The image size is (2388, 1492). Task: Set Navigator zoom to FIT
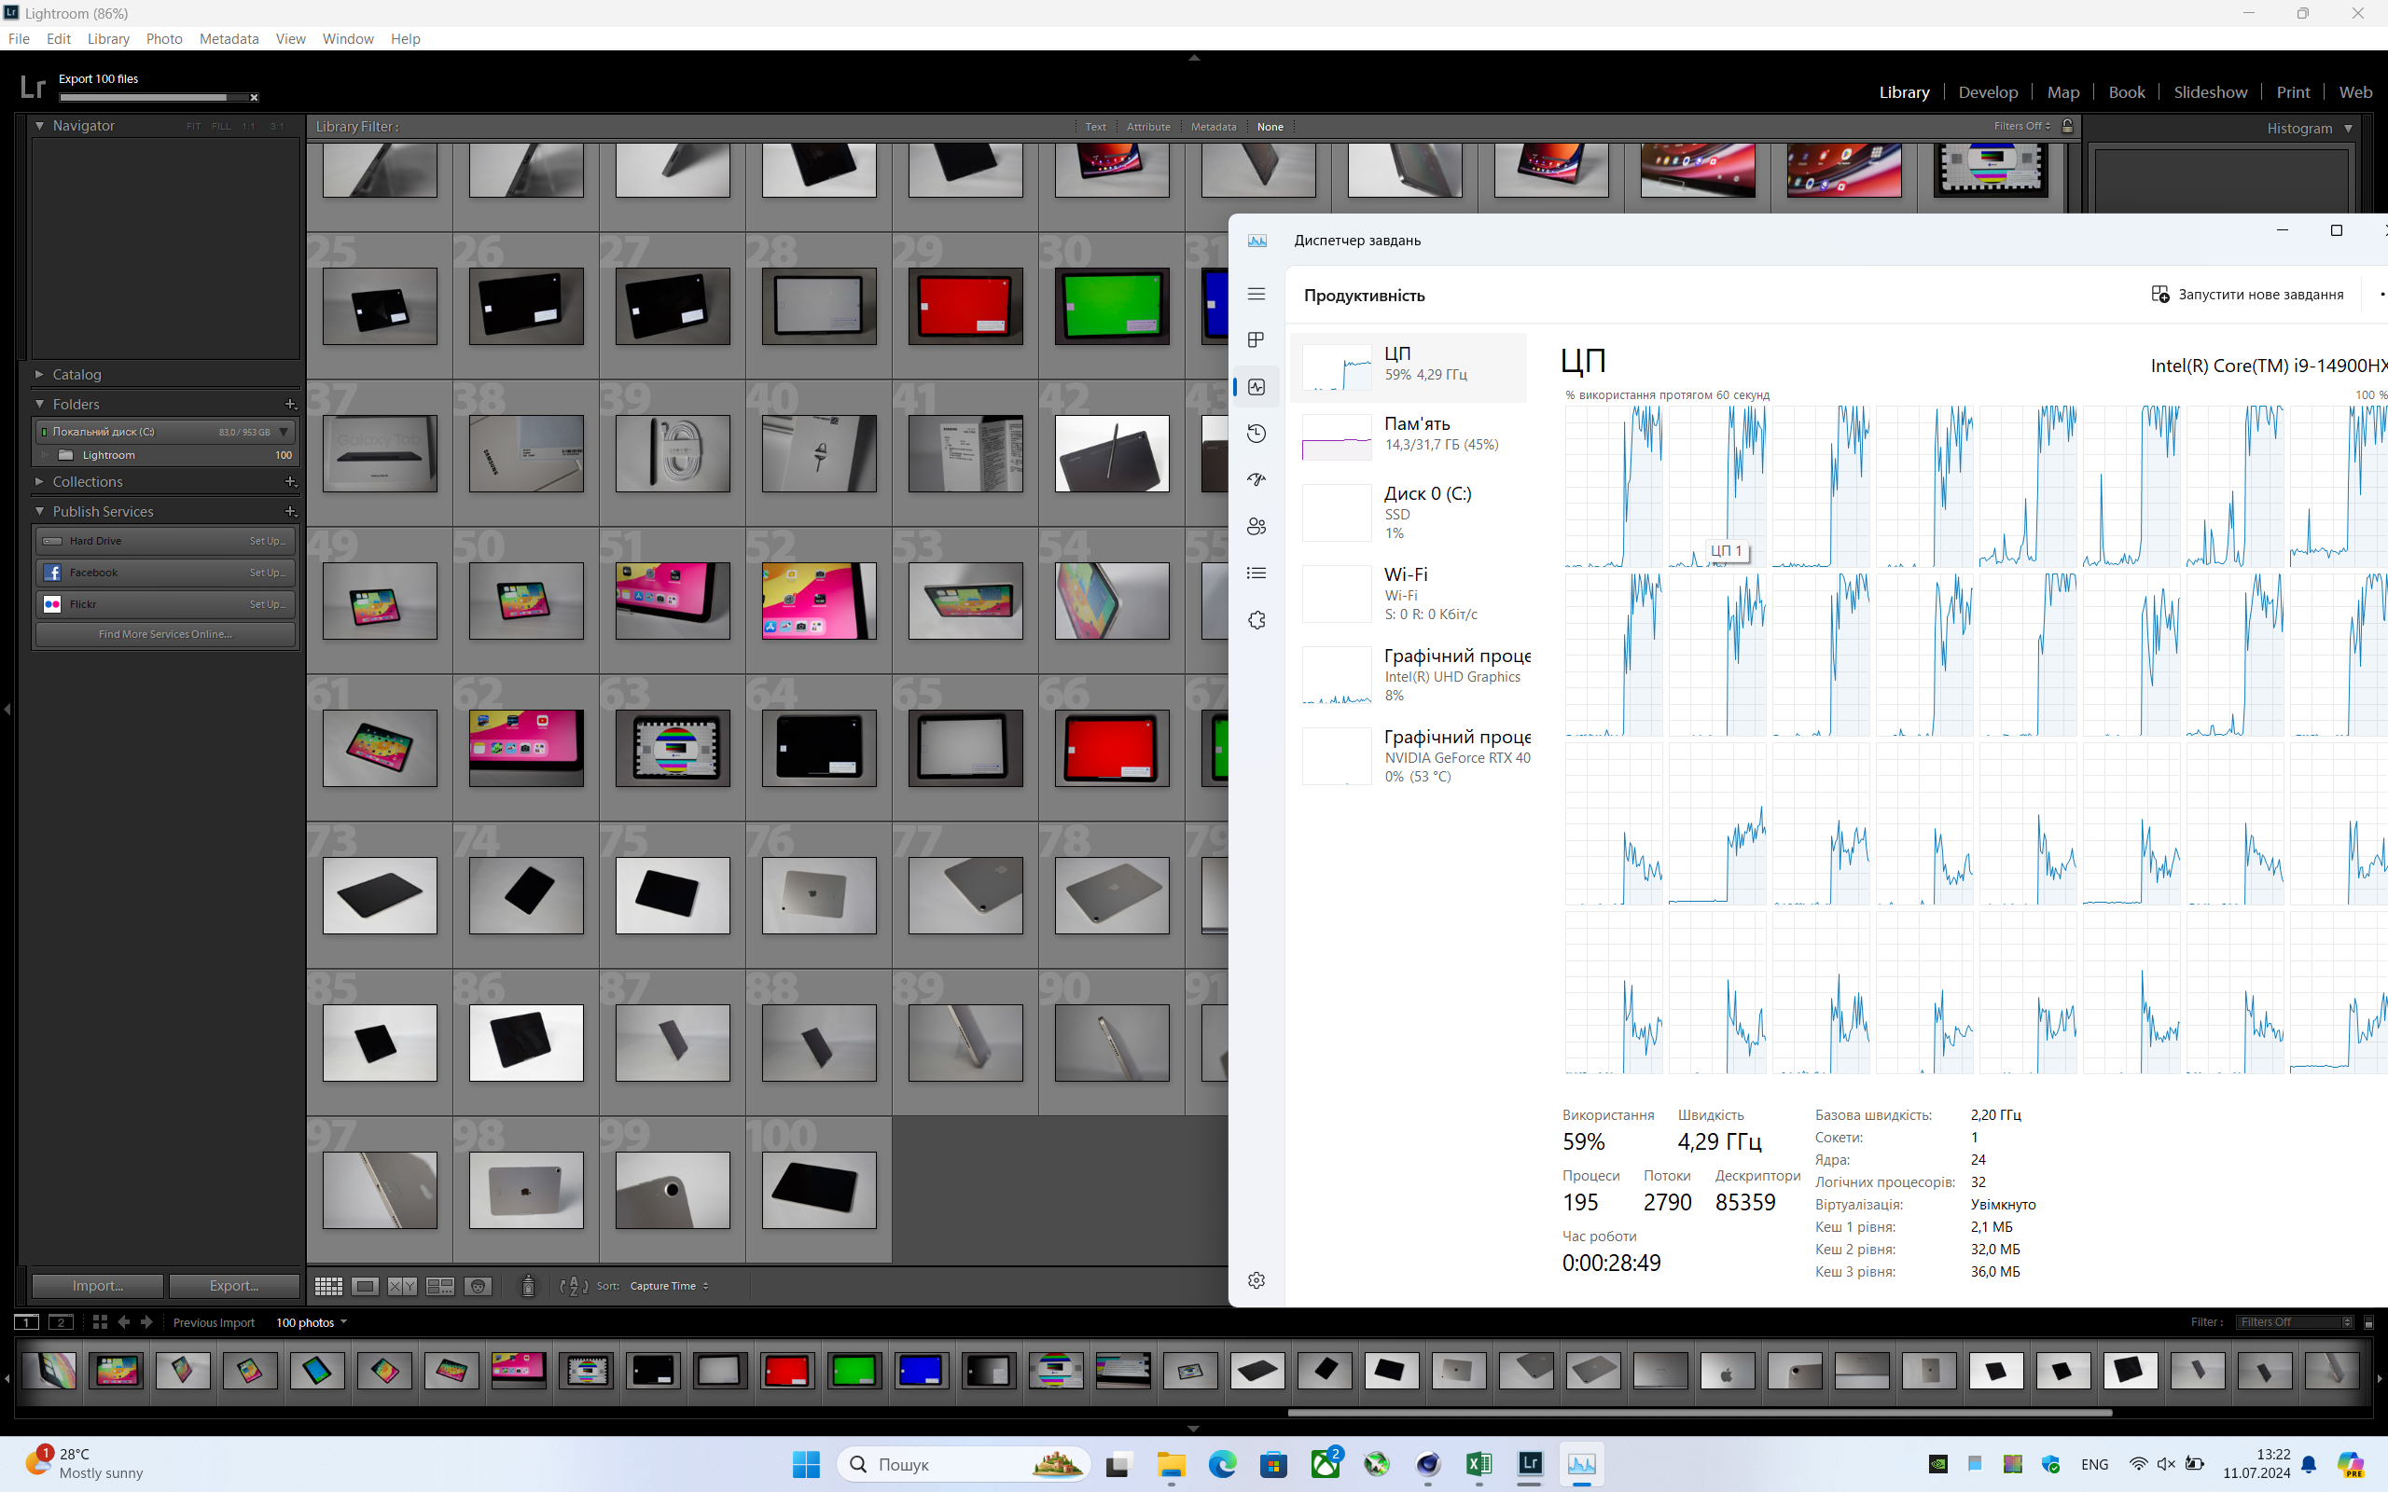192,126
